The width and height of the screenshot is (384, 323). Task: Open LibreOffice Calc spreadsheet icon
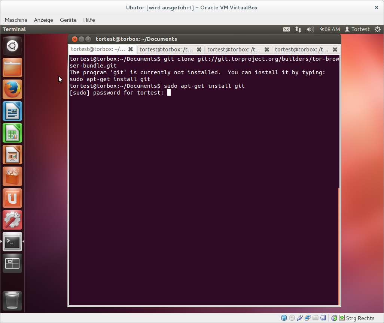click(12, 133)
